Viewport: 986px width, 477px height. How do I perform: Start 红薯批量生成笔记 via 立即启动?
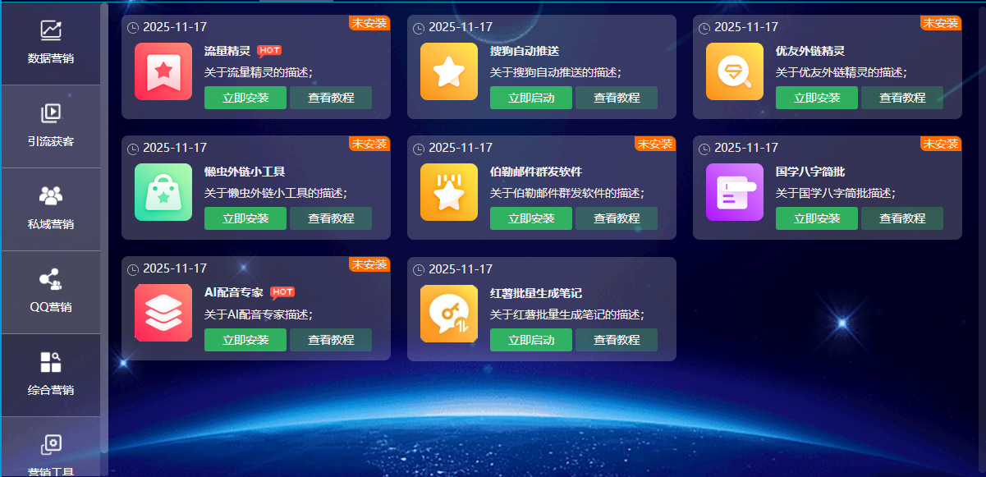click(531, 340)
